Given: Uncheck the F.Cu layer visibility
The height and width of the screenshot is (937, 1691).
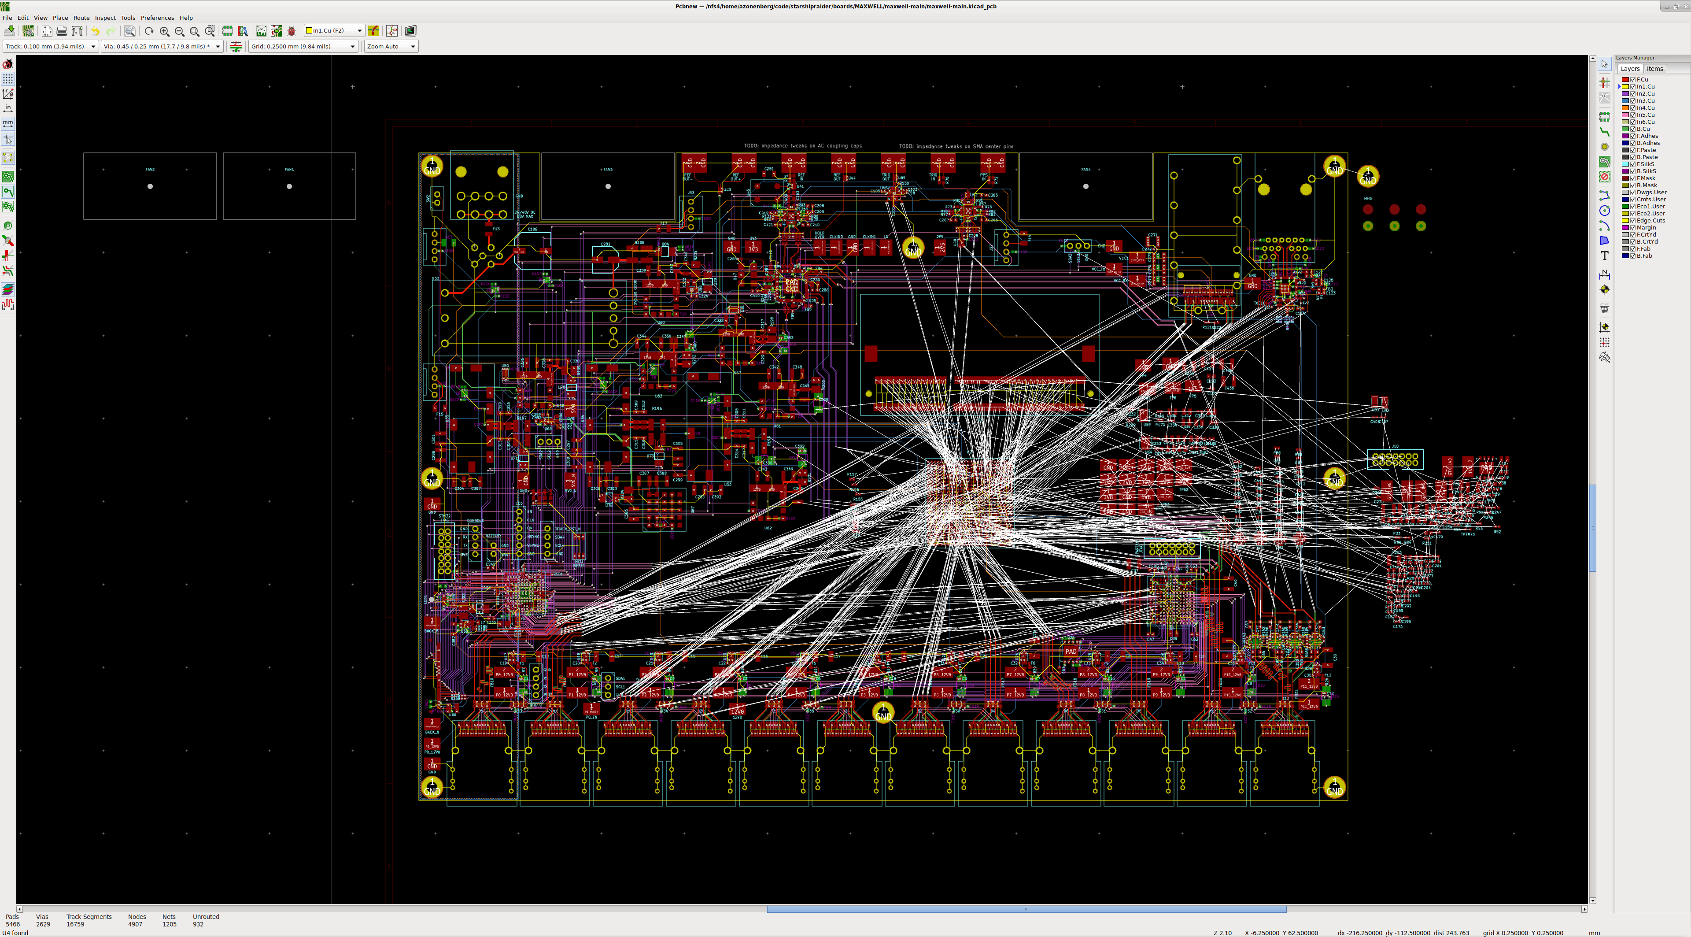Looking at the screenshot, I should pos(1632,79).
